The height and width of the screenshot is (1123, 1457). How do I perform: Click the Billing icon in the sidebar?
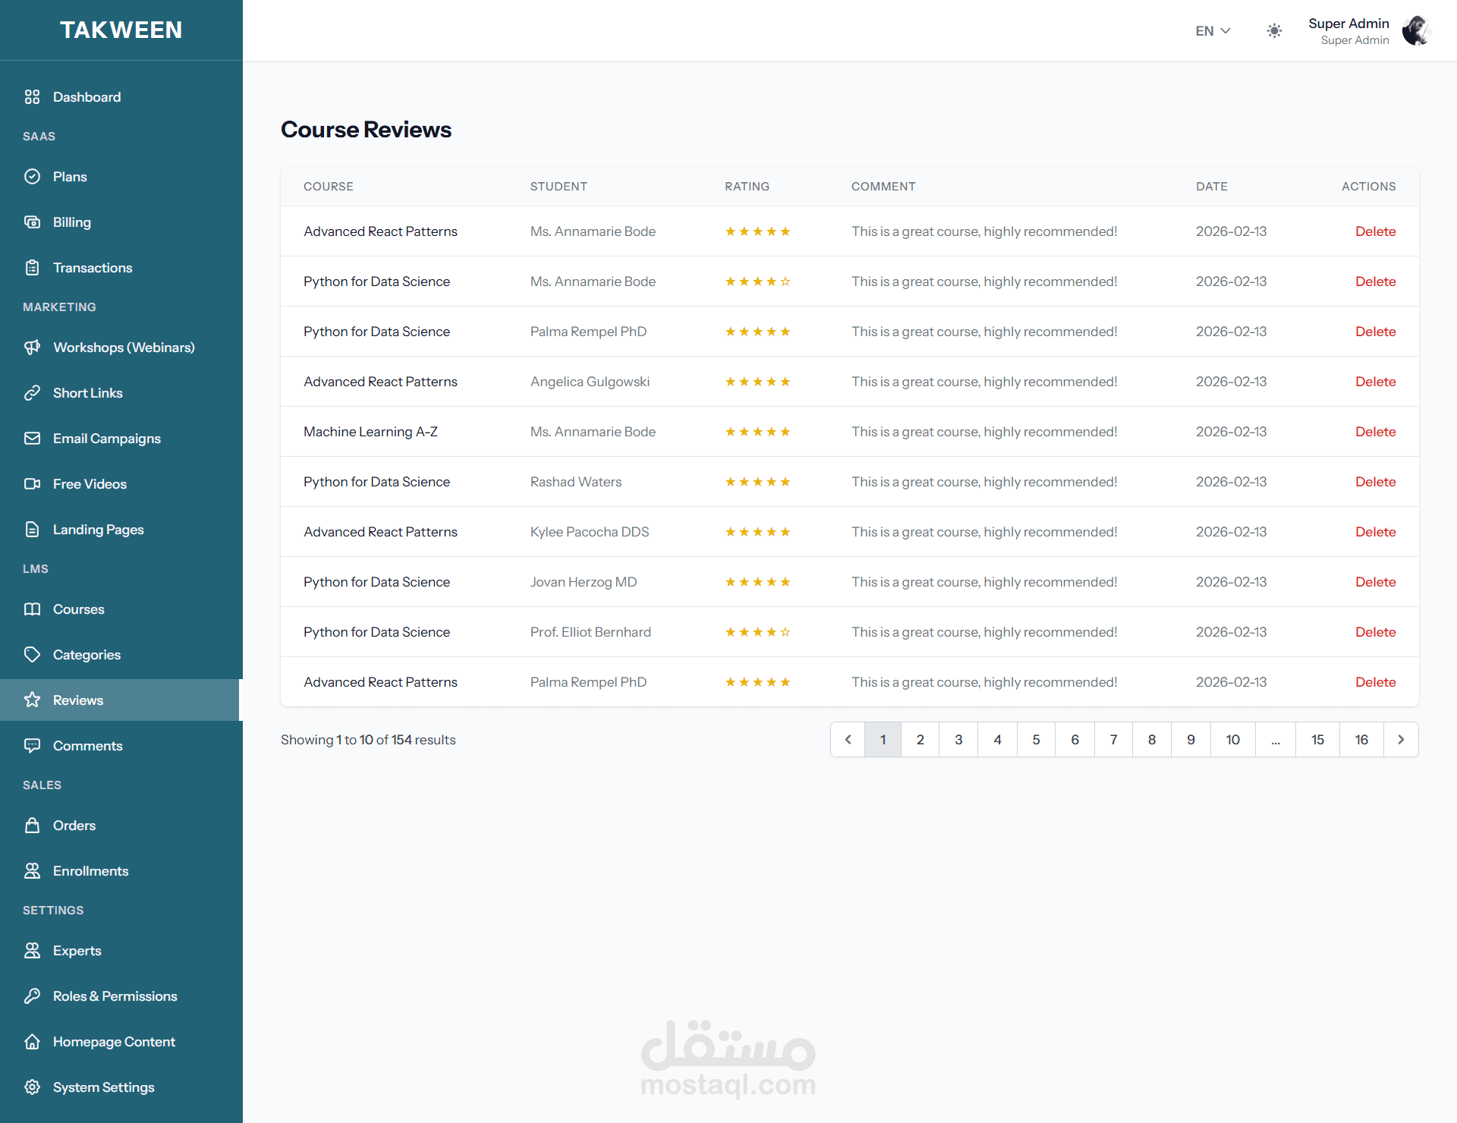(32, 222)
